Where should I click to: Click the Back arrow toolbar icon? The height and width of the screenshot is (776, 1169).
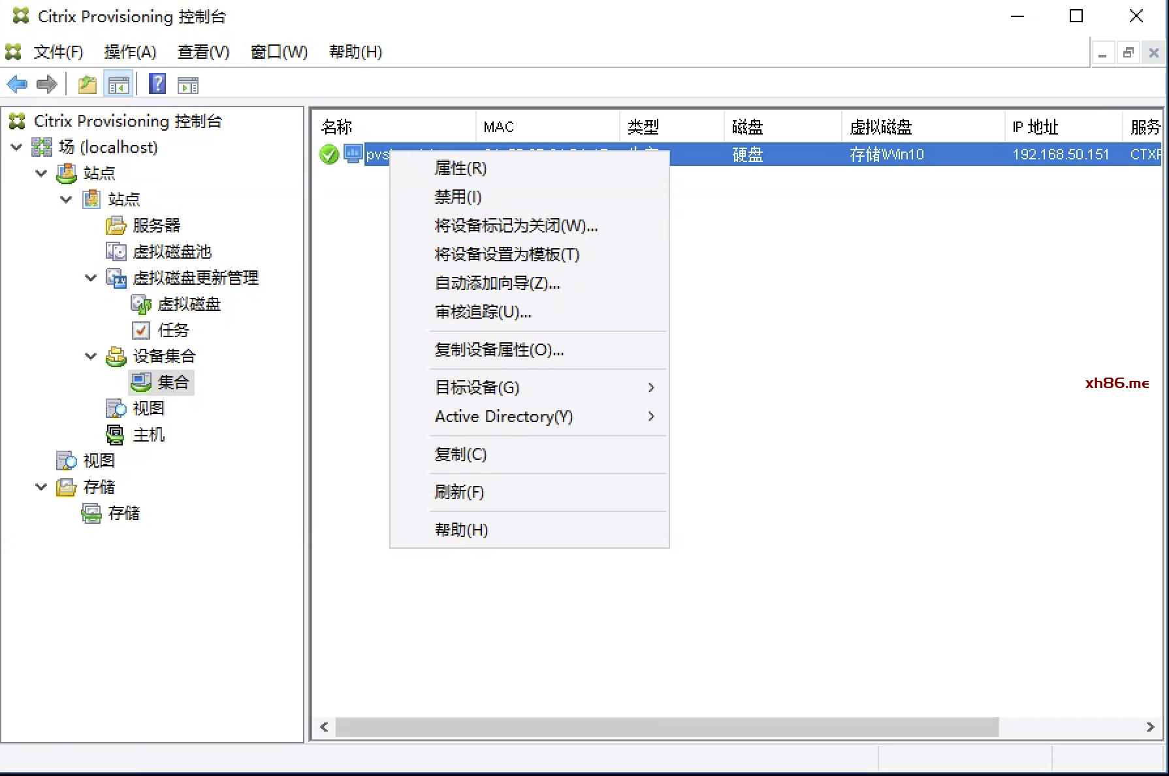[x=17, y=84]
